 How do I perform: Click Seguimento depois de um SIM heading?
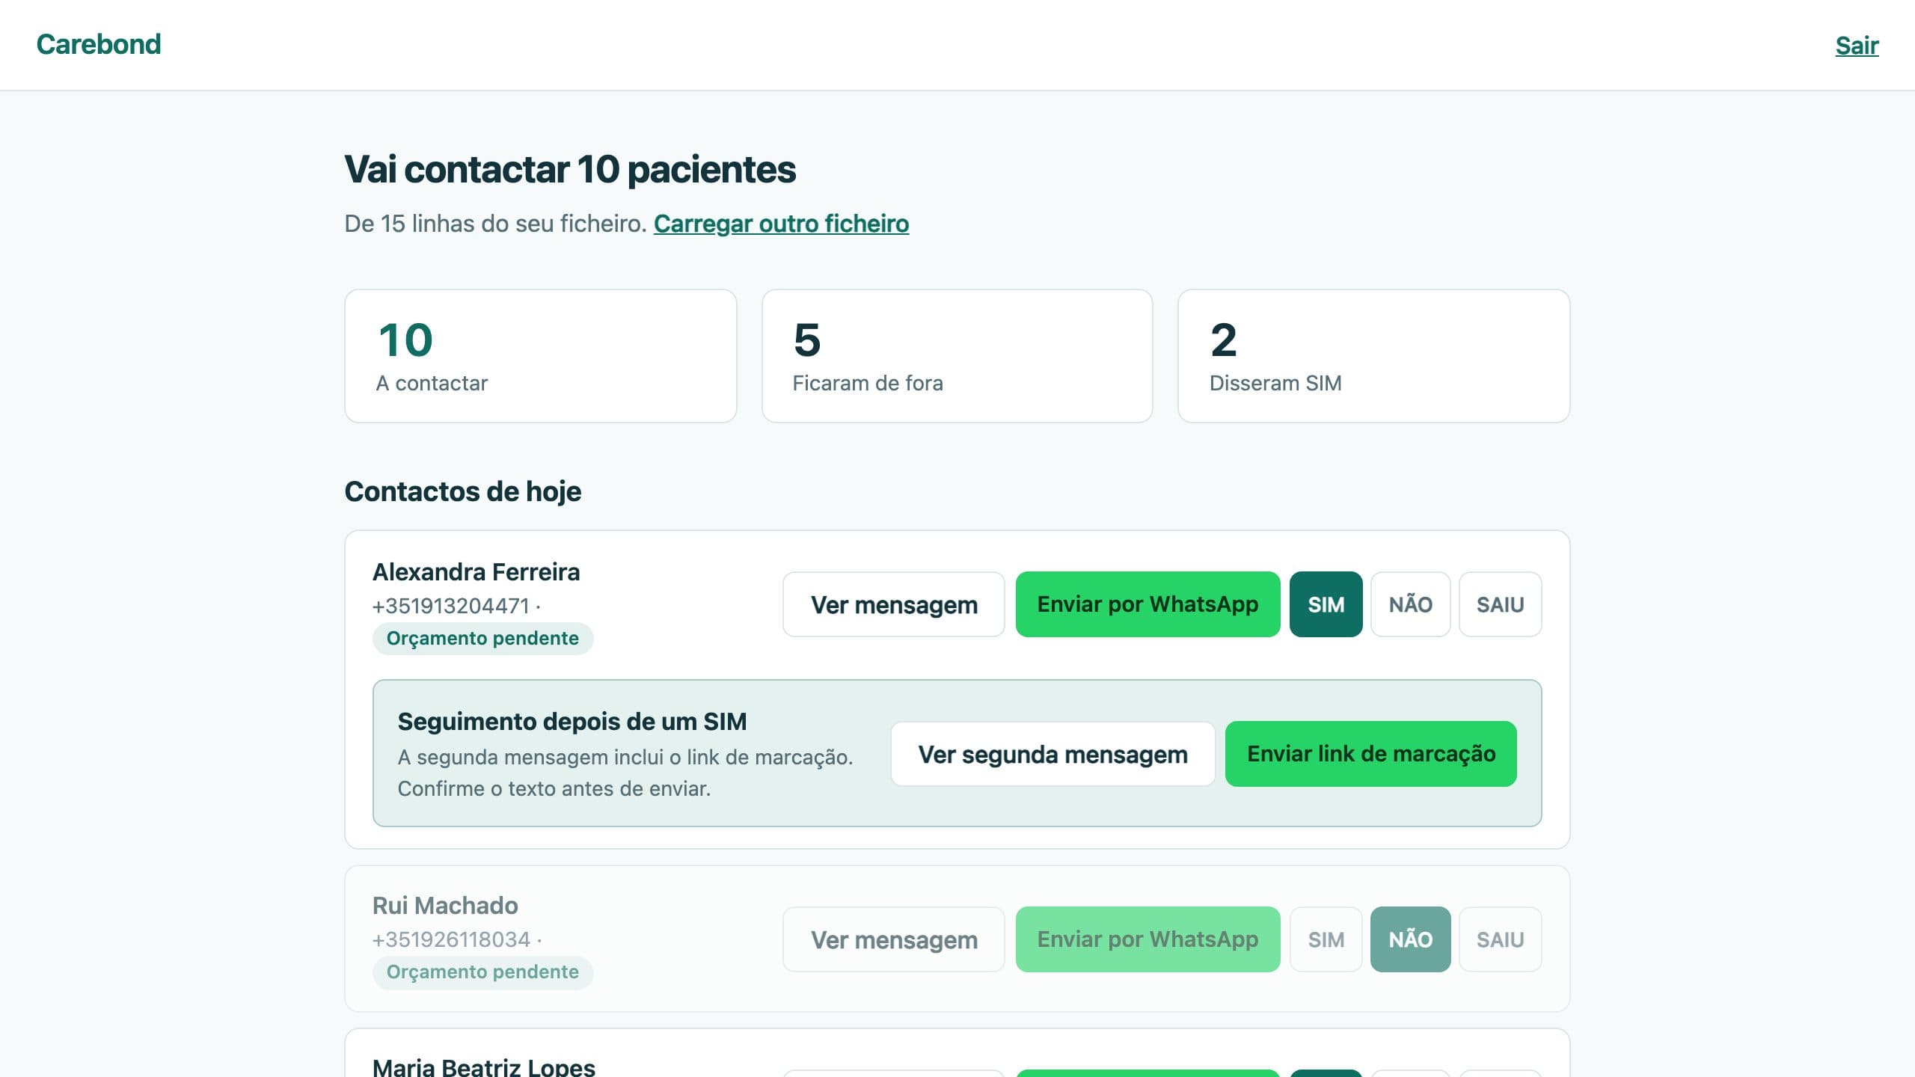pyautogui.click(x=572, y=722)
